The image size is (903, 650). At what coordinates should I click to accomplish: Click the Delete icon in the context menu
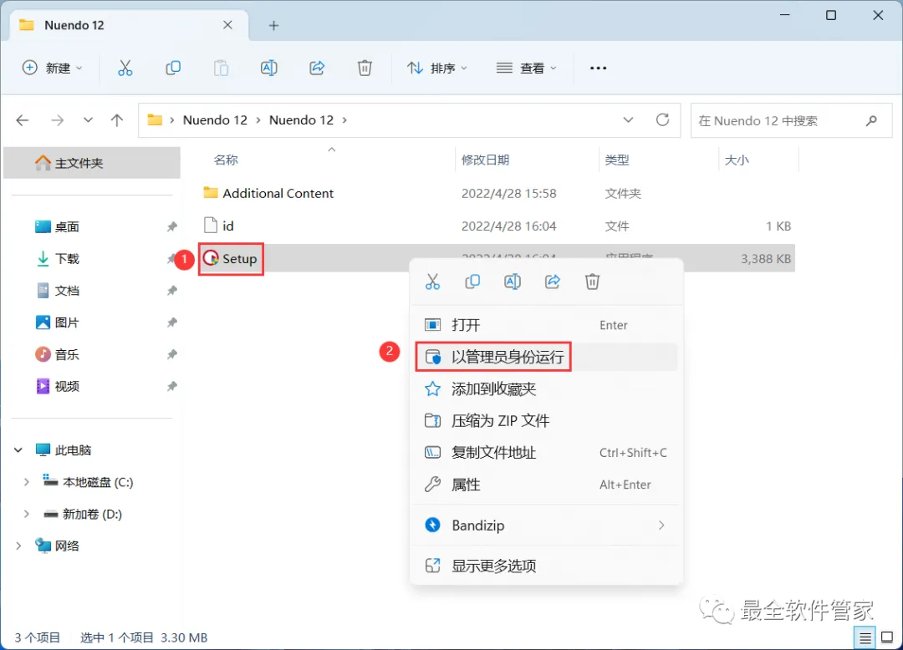tap(593, 282)
